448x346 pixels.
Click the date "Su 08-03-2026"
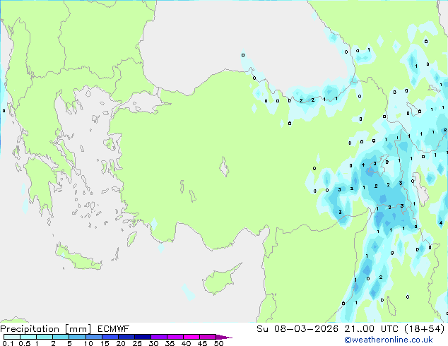(297, 329)
